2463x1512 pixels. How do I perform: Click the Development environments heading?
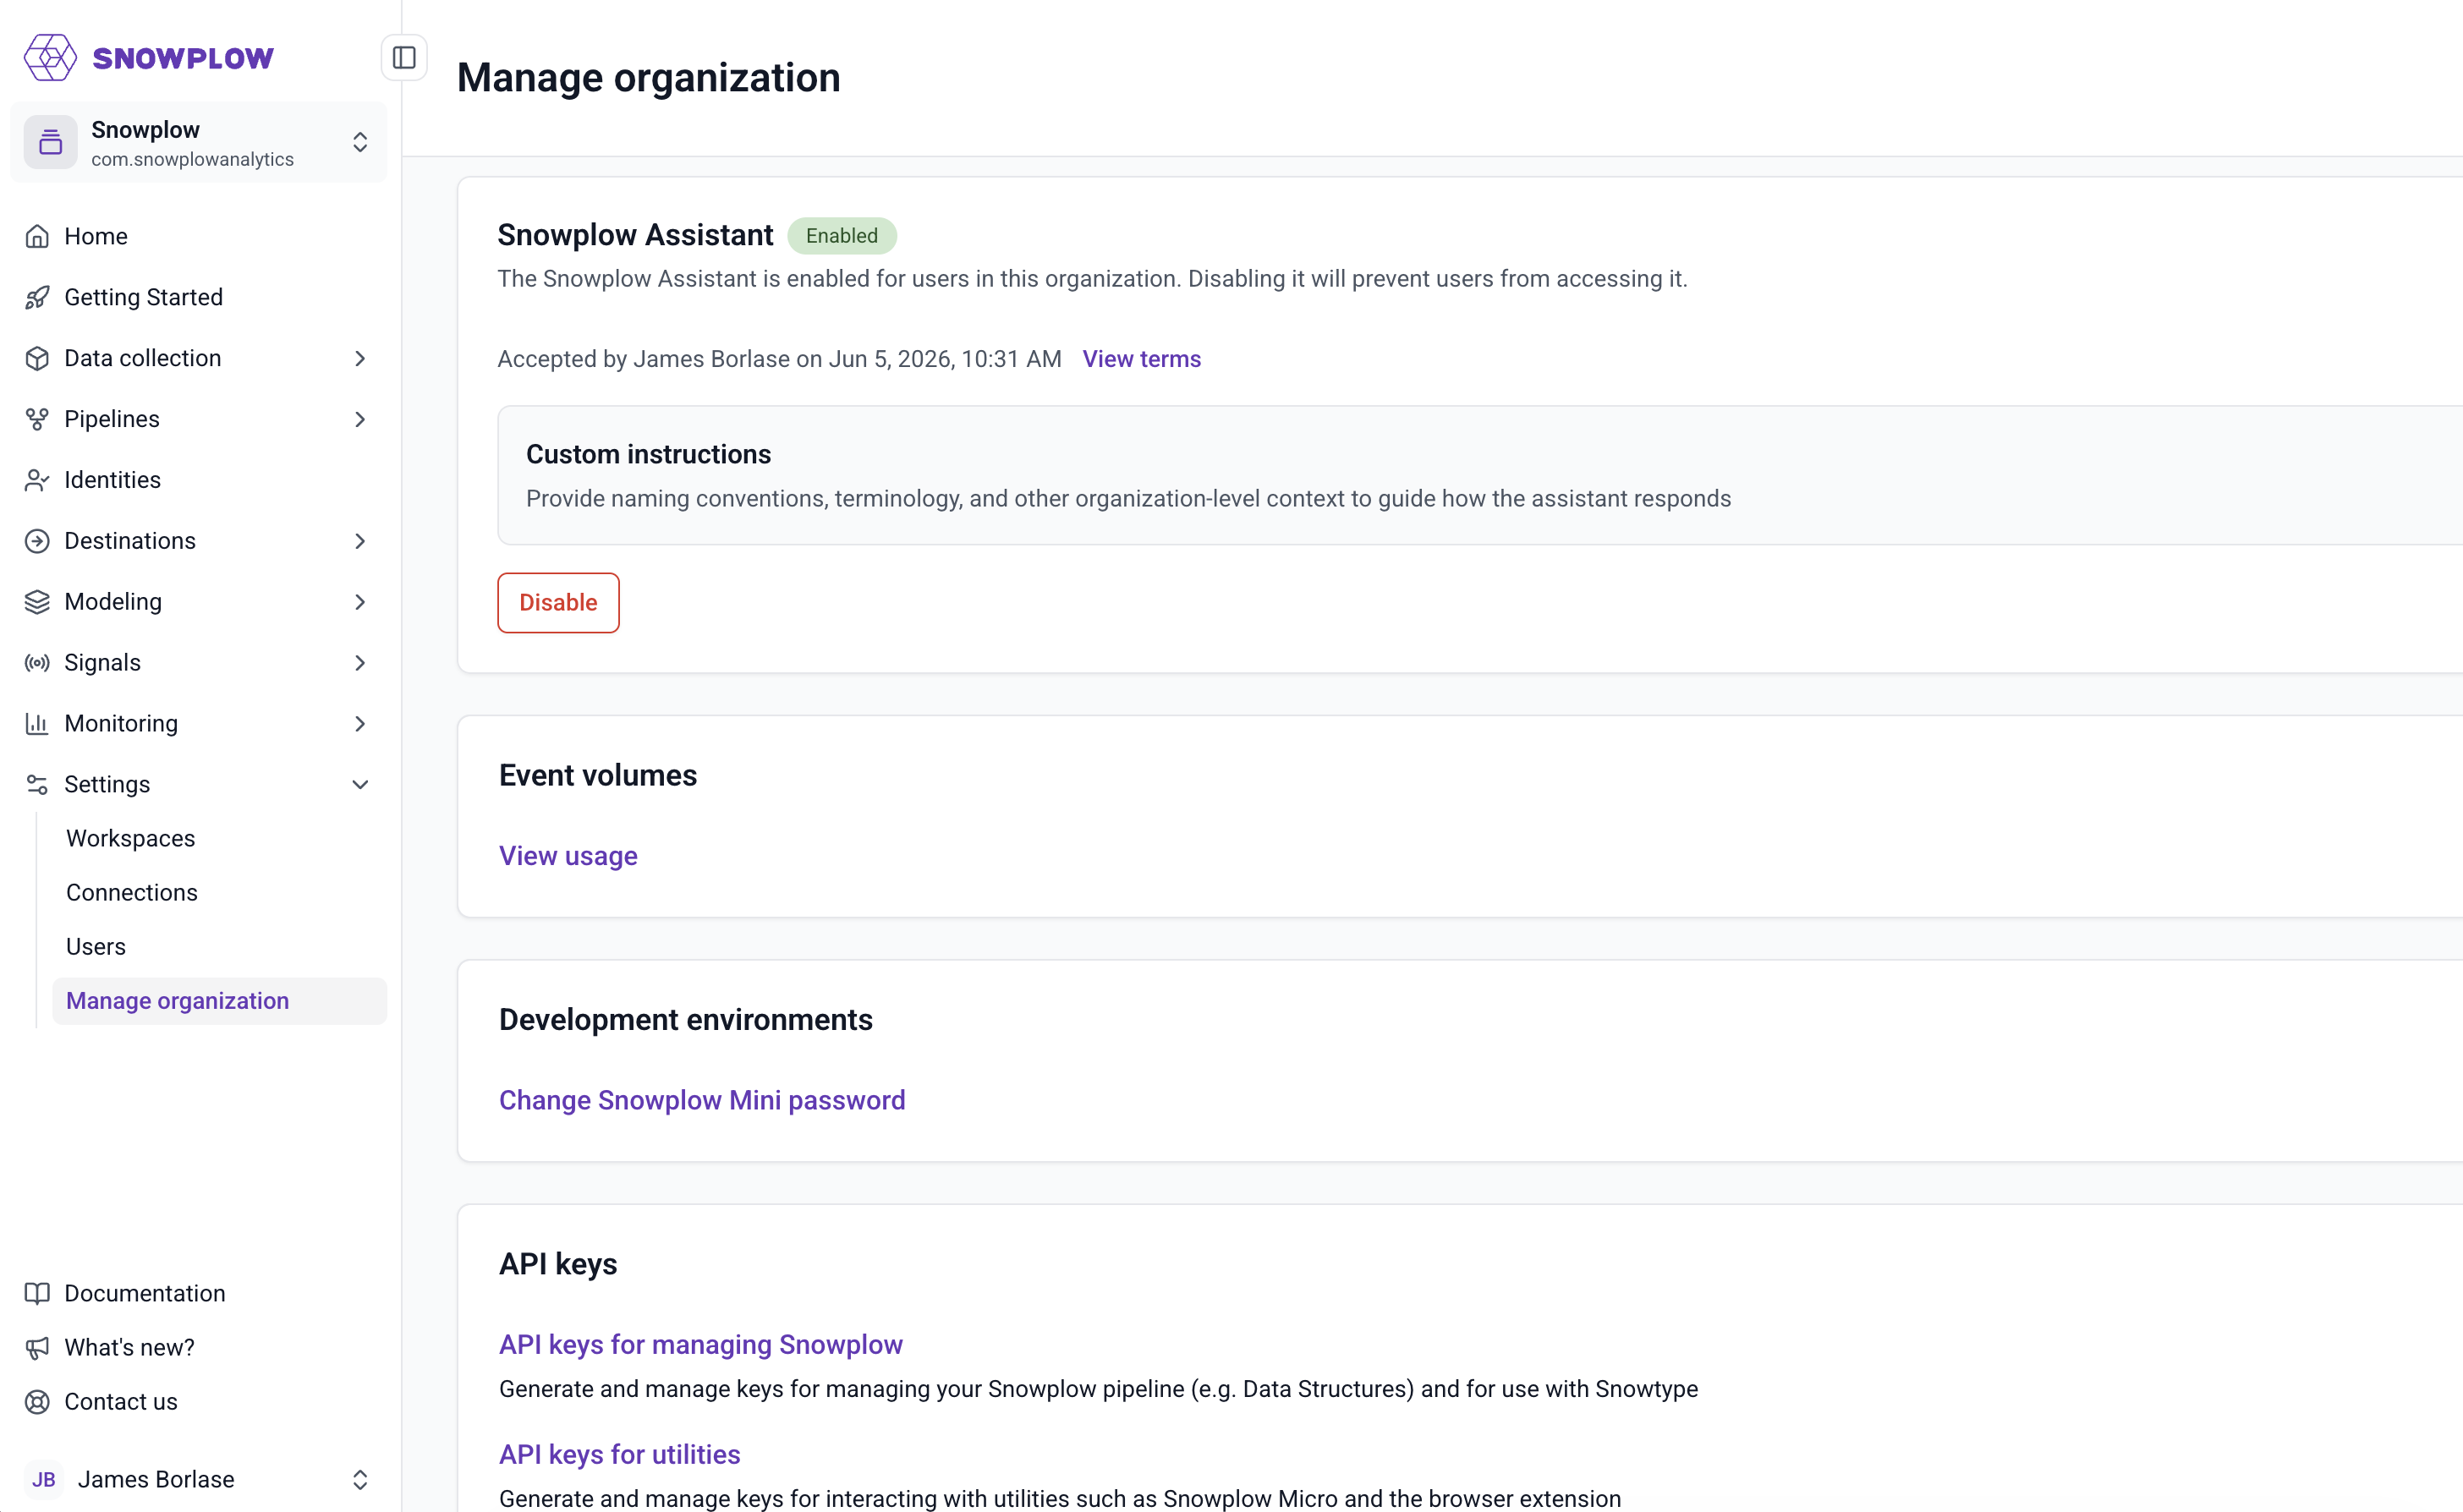tap(686, 1021)
